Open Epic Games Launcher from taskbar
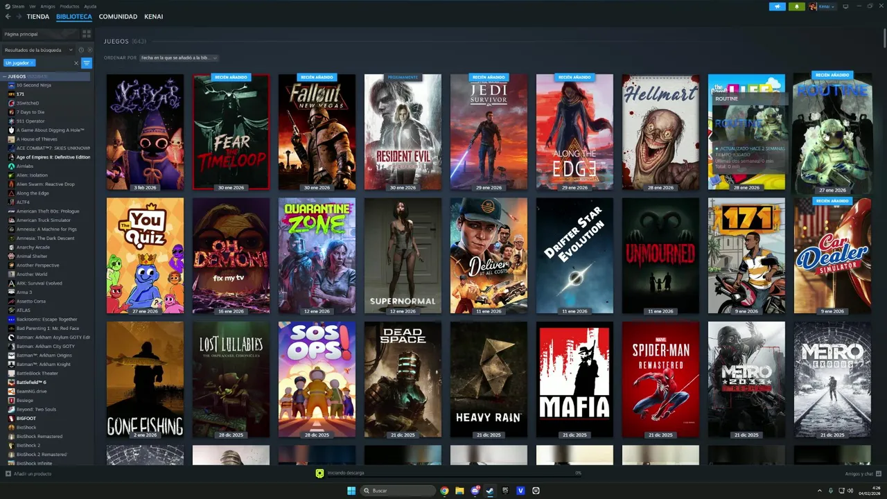 coord(505,491)
